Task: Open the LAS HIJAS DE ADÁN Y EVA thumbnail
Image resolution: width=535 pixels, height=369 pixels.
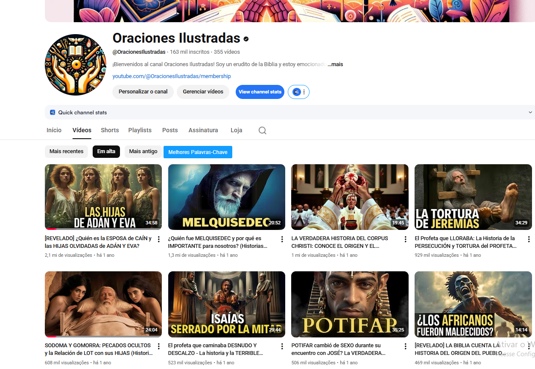Action: 103,197
